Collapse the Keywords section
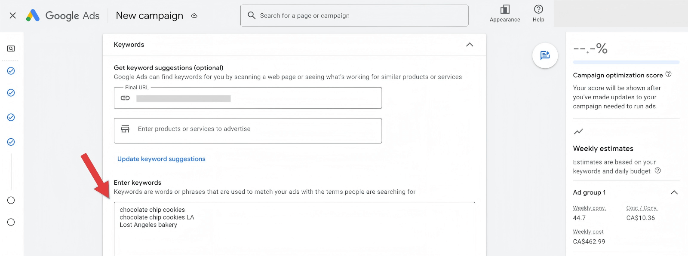 (470, 45)
